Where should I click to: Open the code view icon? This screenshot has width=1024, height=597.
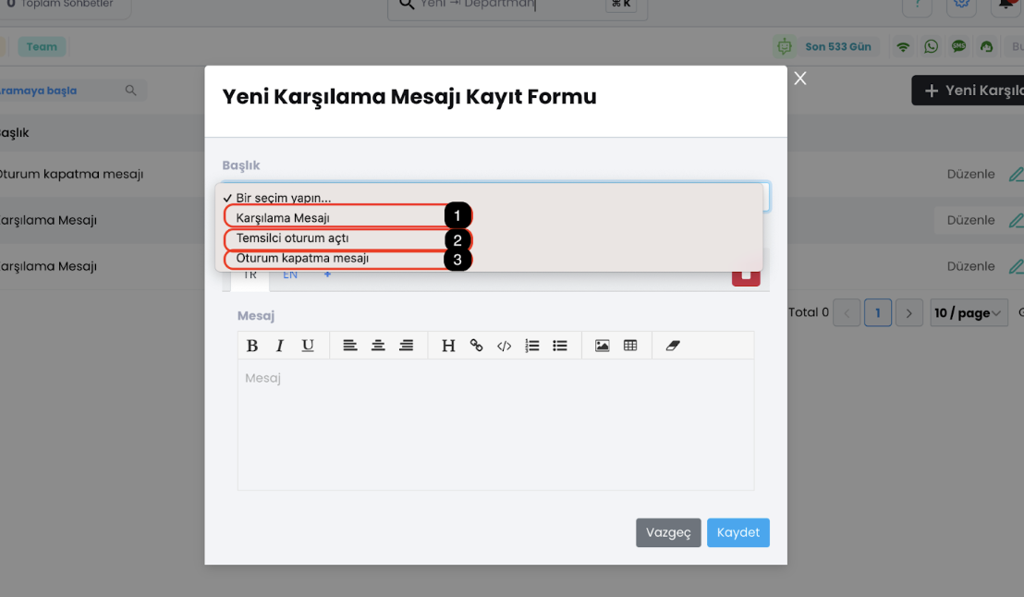point(504,345)
